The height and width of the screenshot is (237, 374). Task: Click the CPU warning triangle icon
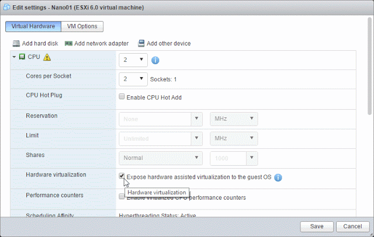click(47, 57)
